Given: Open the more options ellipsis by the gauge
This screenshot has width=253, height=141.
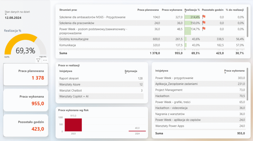Looking at the screenshot, I should 45,60.
